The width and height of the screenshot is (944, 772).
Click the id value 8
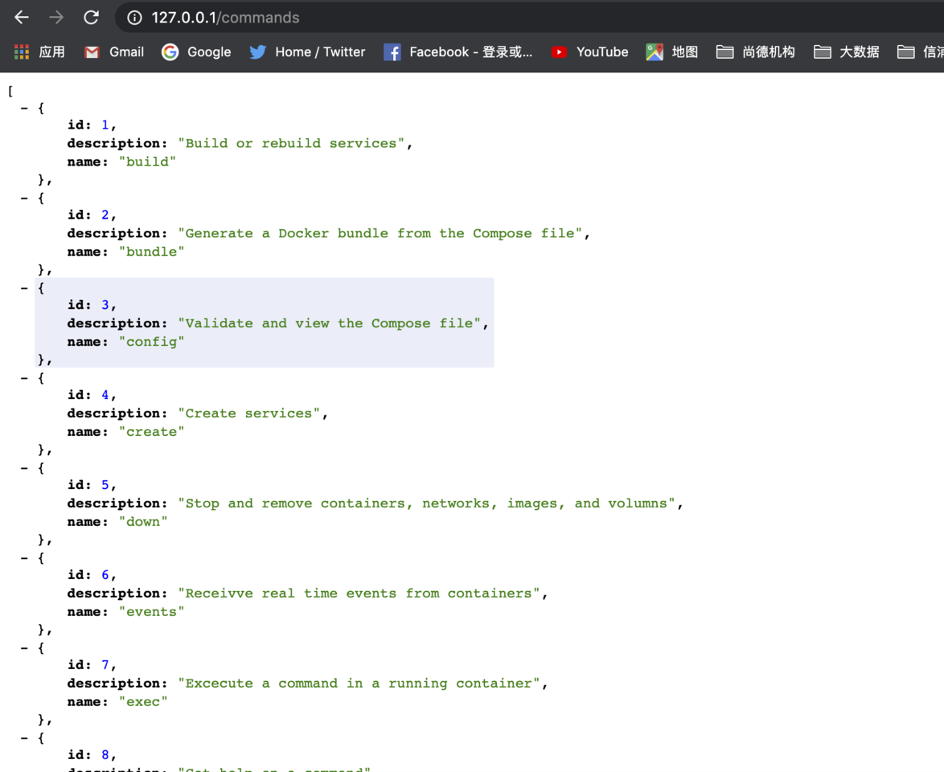coord(105,755)
